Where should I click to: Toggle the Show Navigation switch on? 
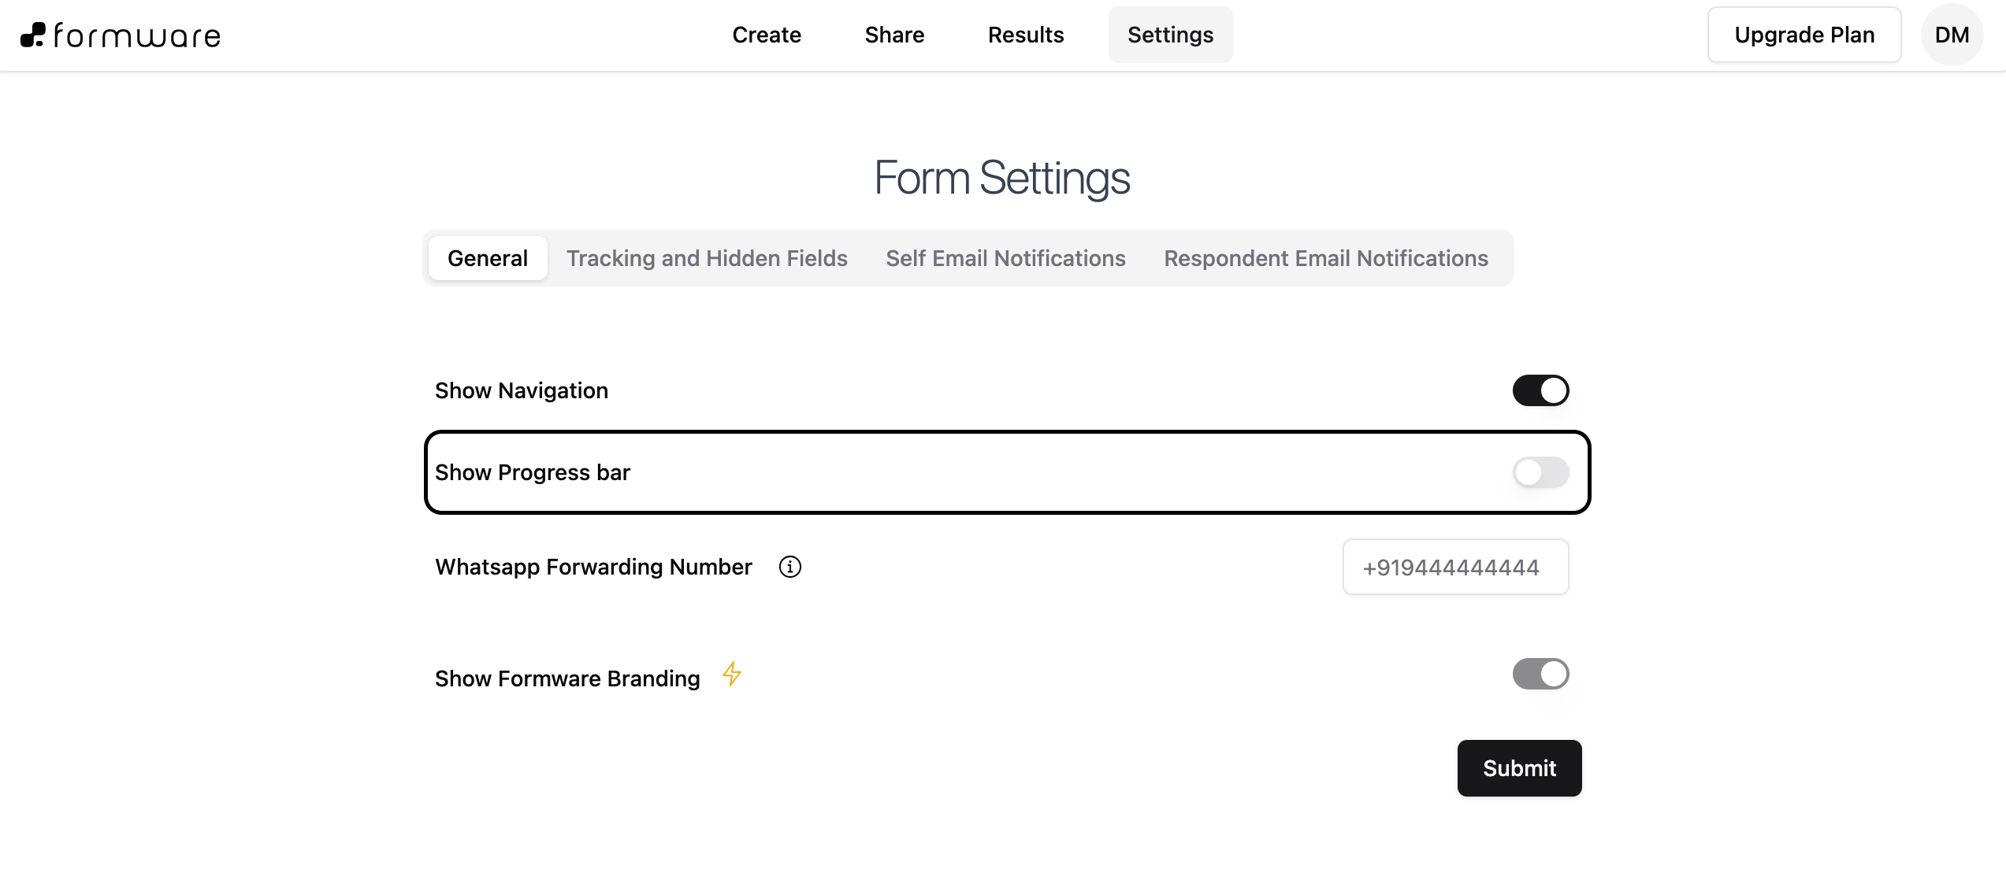1539,390
